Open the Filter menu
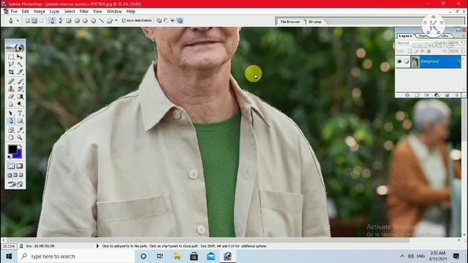Viewport: 468px width, 263px height. pyautogui.click(x=84, y=12)
